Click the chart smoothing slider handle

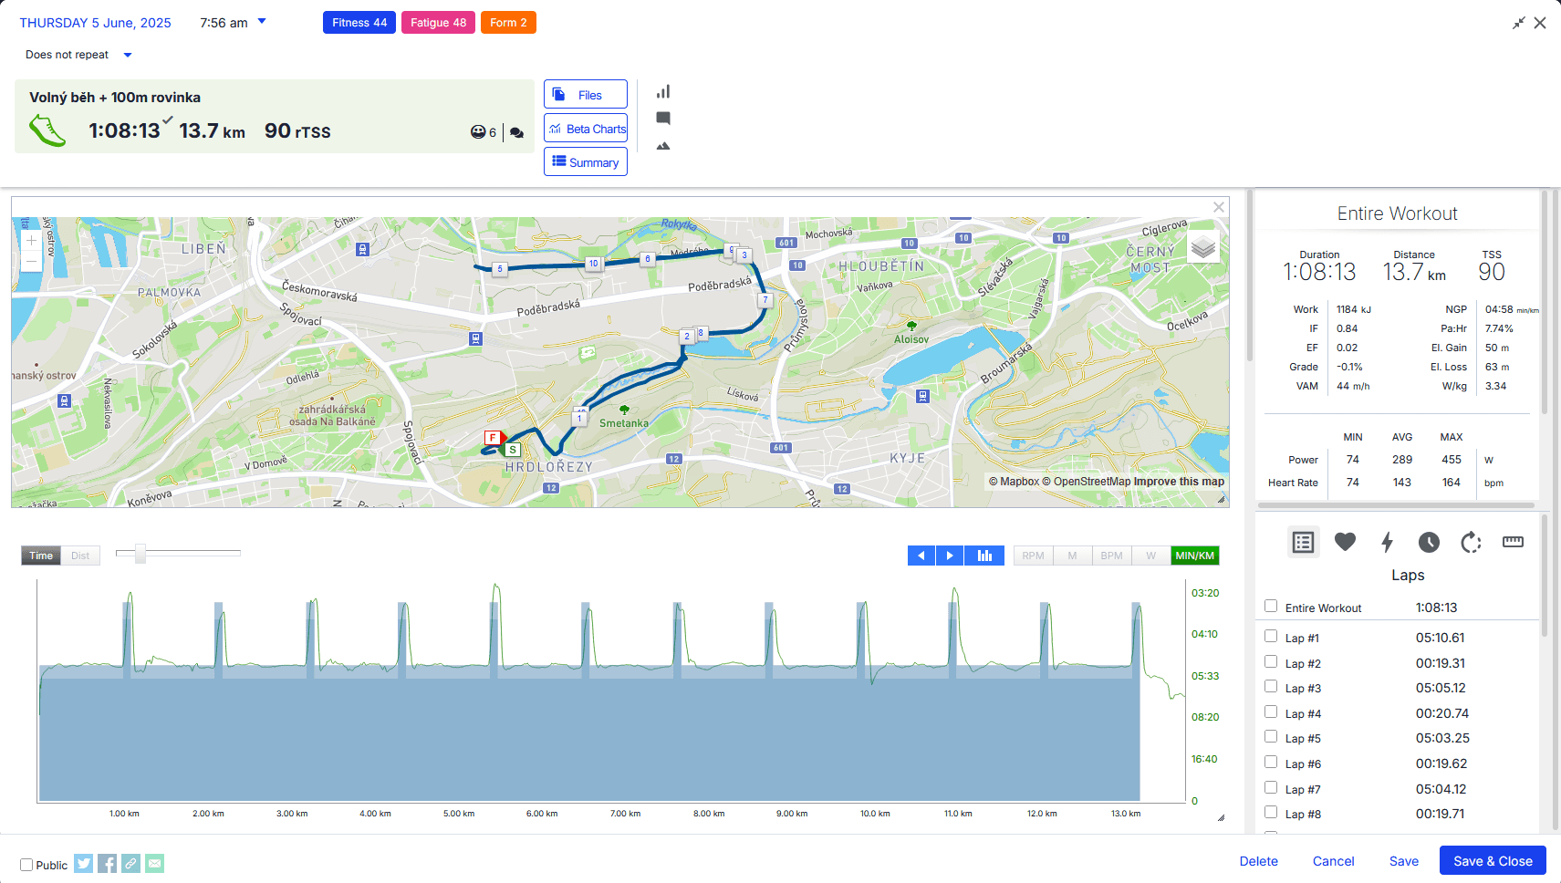[140, 554]
